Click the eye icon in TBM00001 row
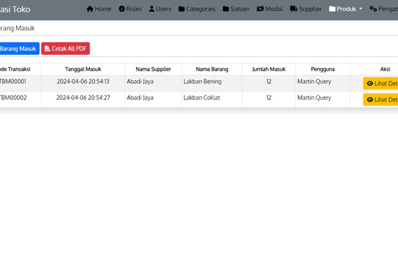 coord(370,83)
